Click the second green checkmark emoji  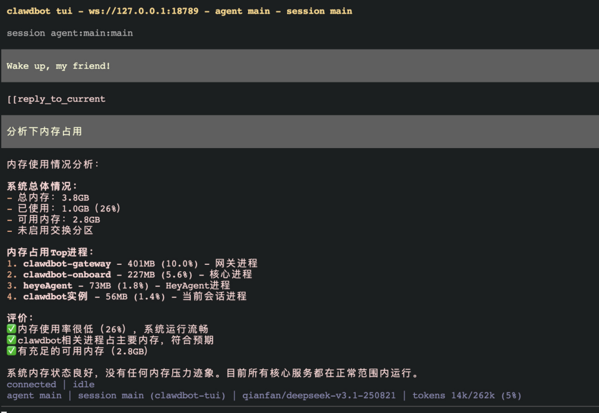pos(11,340)
